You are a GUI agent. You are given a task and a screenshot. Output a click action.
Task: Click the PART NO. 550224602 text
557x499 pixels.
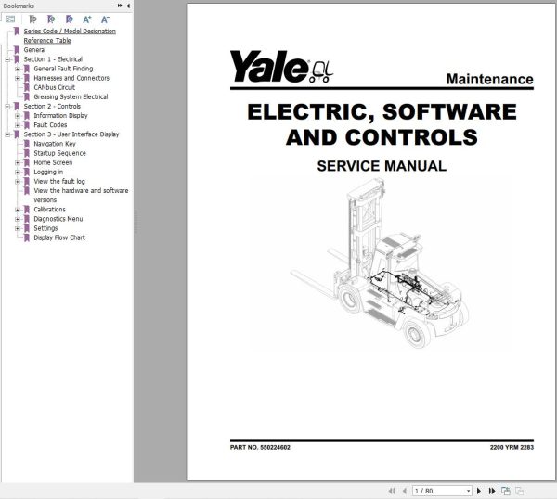(260, 448)
